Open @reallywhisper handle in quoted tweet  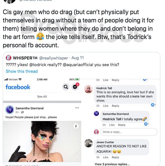pyautogui.click(x=54, y=58)
